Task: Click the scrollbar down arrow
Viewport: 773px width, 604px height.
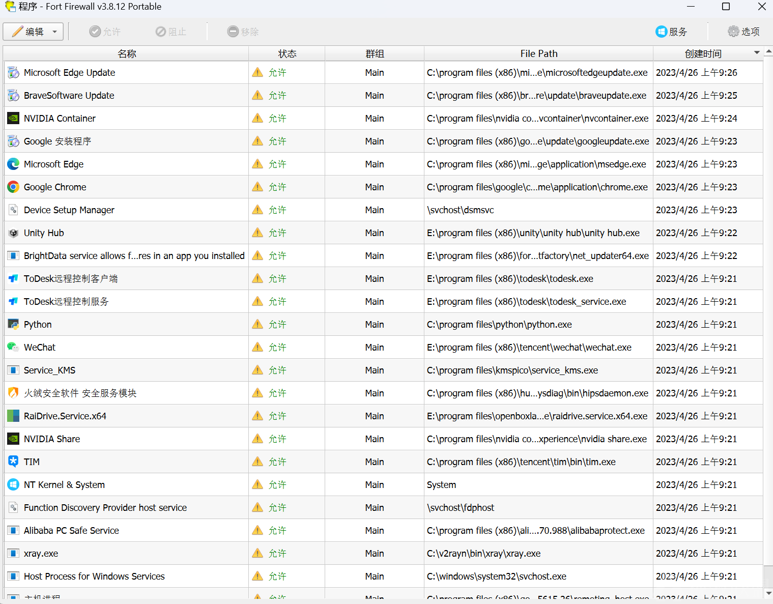Action: pyautogui.click(x=768, y=593)
